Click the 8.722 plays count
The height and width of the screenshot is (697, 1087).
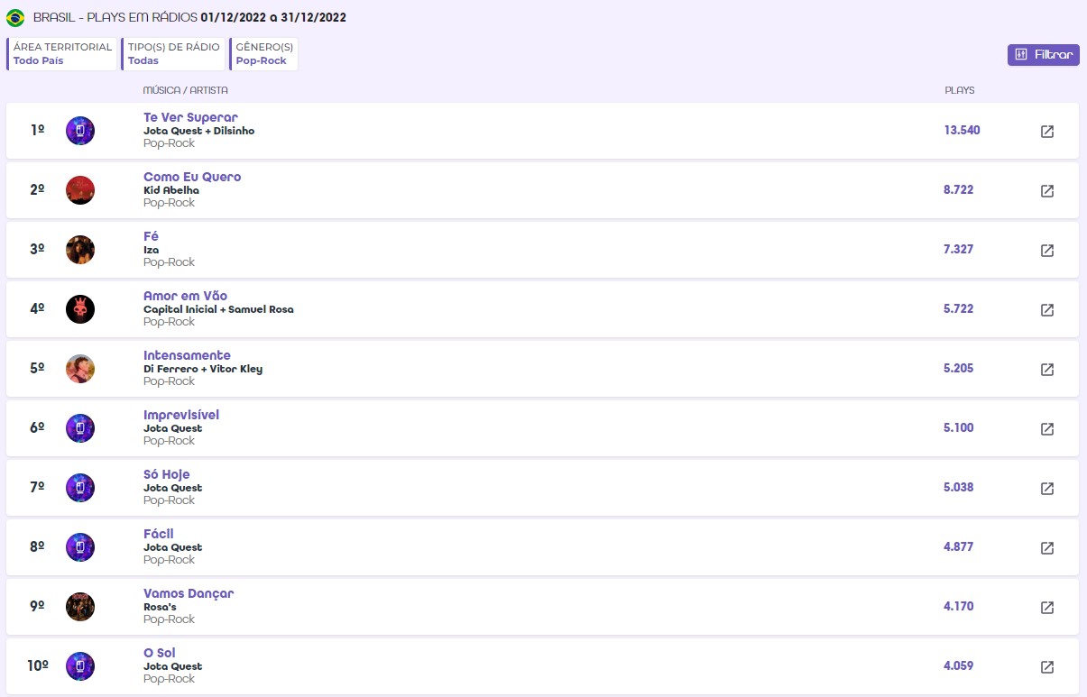[x=959, y=189]
